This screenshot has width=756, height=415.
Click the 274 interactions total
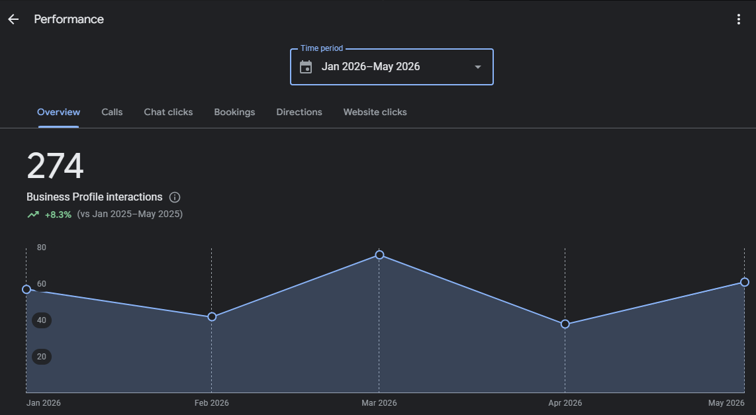pos(55,166)
